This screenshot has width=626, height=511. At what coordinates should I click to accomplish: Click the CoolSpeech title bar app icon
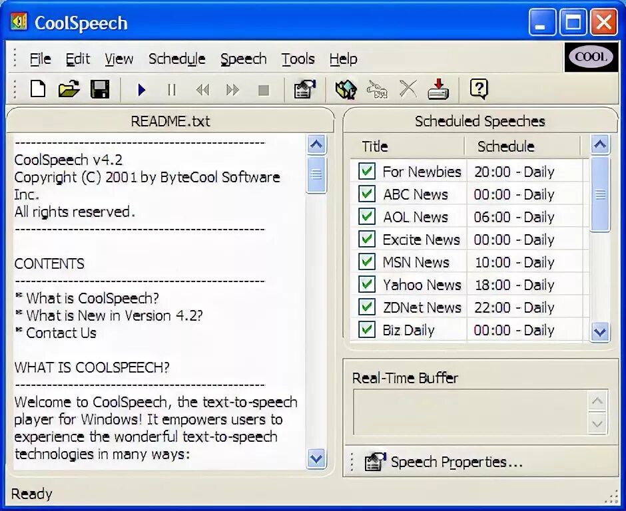click(19, 21)
